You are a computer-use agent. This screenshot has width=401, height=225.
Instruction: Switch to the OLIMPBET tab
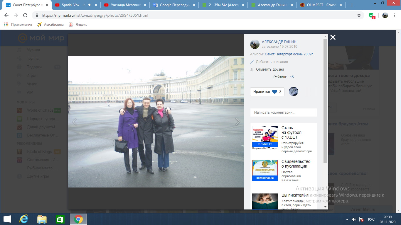pos(321,5)
